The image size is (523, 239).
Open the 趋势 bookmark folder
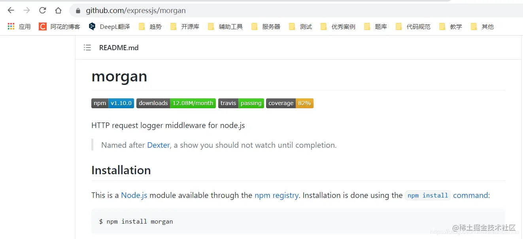pos(150,26)
